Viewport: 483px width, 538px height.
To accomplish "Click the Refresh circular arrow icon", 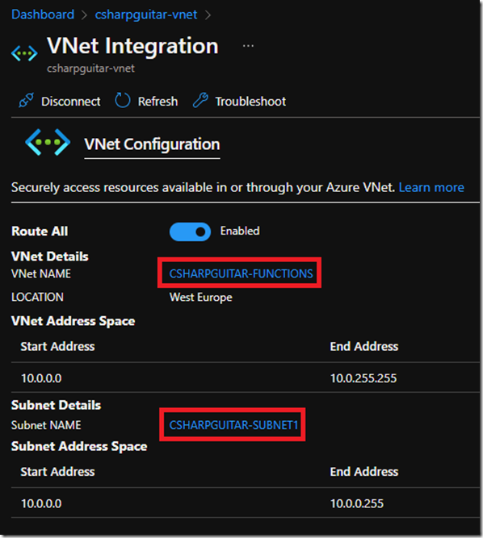I will [x=122, y=101].
